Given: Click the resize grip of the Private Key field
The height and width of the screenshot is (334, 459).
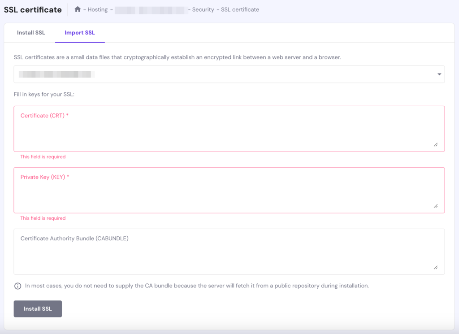Looking at the screenshot, I should point(435,206).
